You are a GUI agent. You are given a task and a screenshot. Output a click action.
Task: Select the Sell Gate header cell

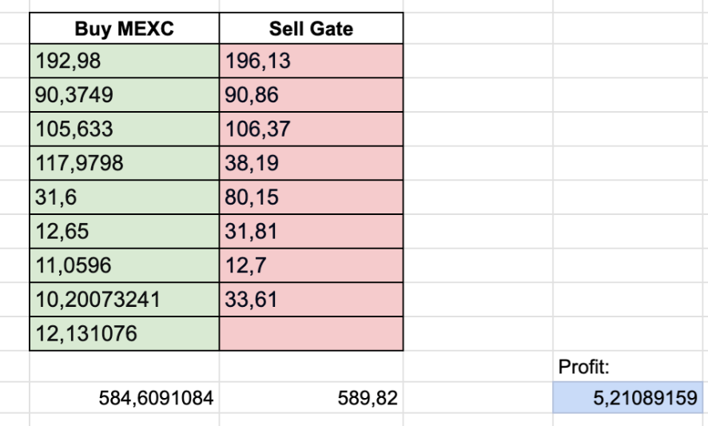311,29
